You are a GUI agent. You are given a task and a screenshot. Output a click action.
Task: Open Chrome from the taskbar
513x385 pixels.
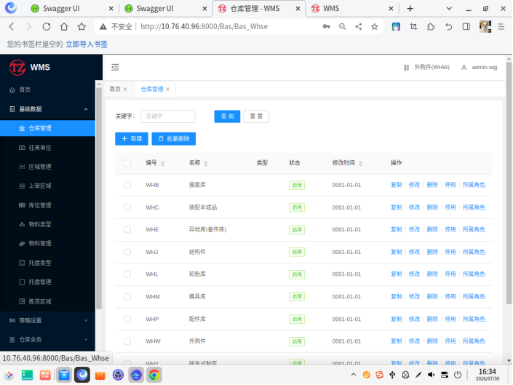pos(154,375)
